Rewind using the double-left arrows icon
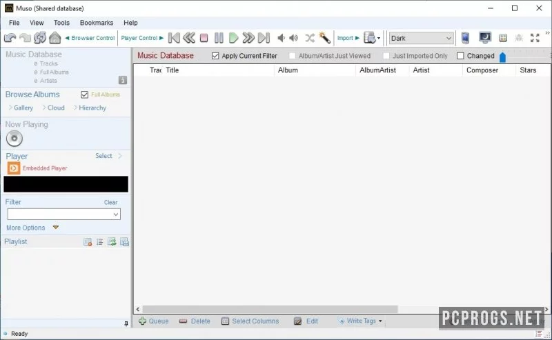Screen dimensions: 552x340 [189, 38]
